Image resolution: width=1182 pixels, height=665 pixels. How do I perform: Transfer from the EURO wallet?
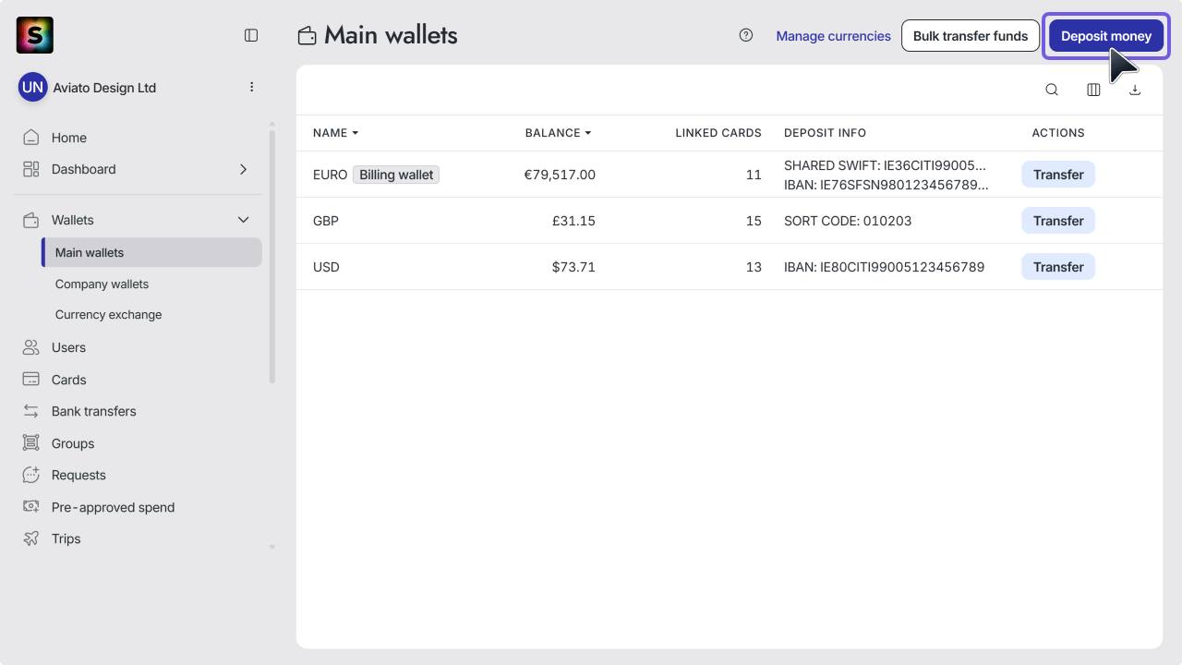(1058, 175)
